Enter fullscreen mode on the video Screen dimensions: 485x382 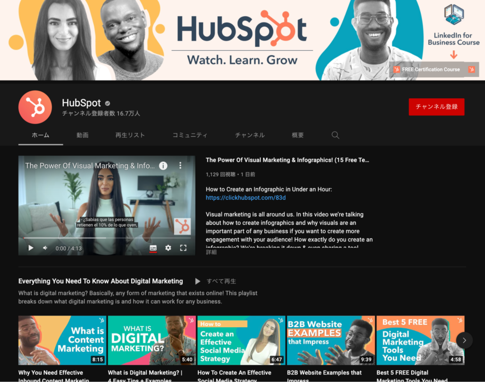click(183, 248)
